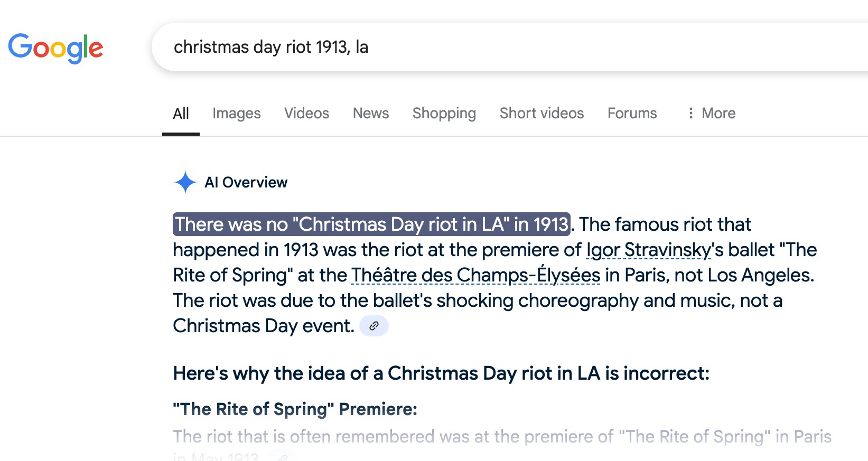
Task: Click the search query input field
Action: tap(475, 47)
